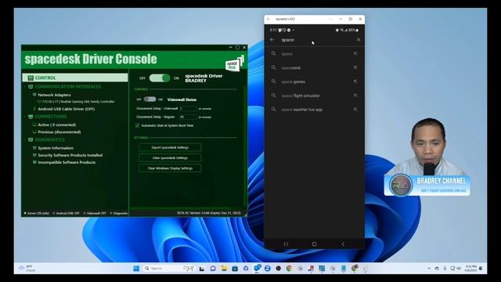
Task: Tap fill arrow next to 'space weather live app'
Action: pos(355,110)
